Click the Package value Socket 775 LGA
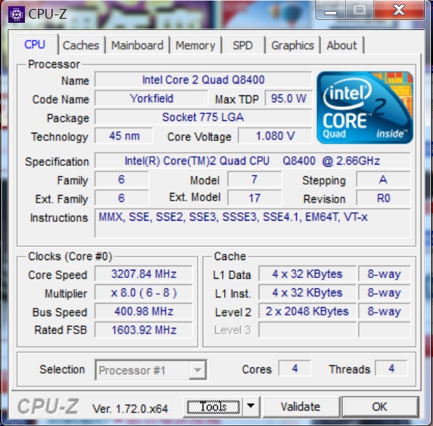Image resolution: width=433 pixels, height=426 pixels. [203, 117]
